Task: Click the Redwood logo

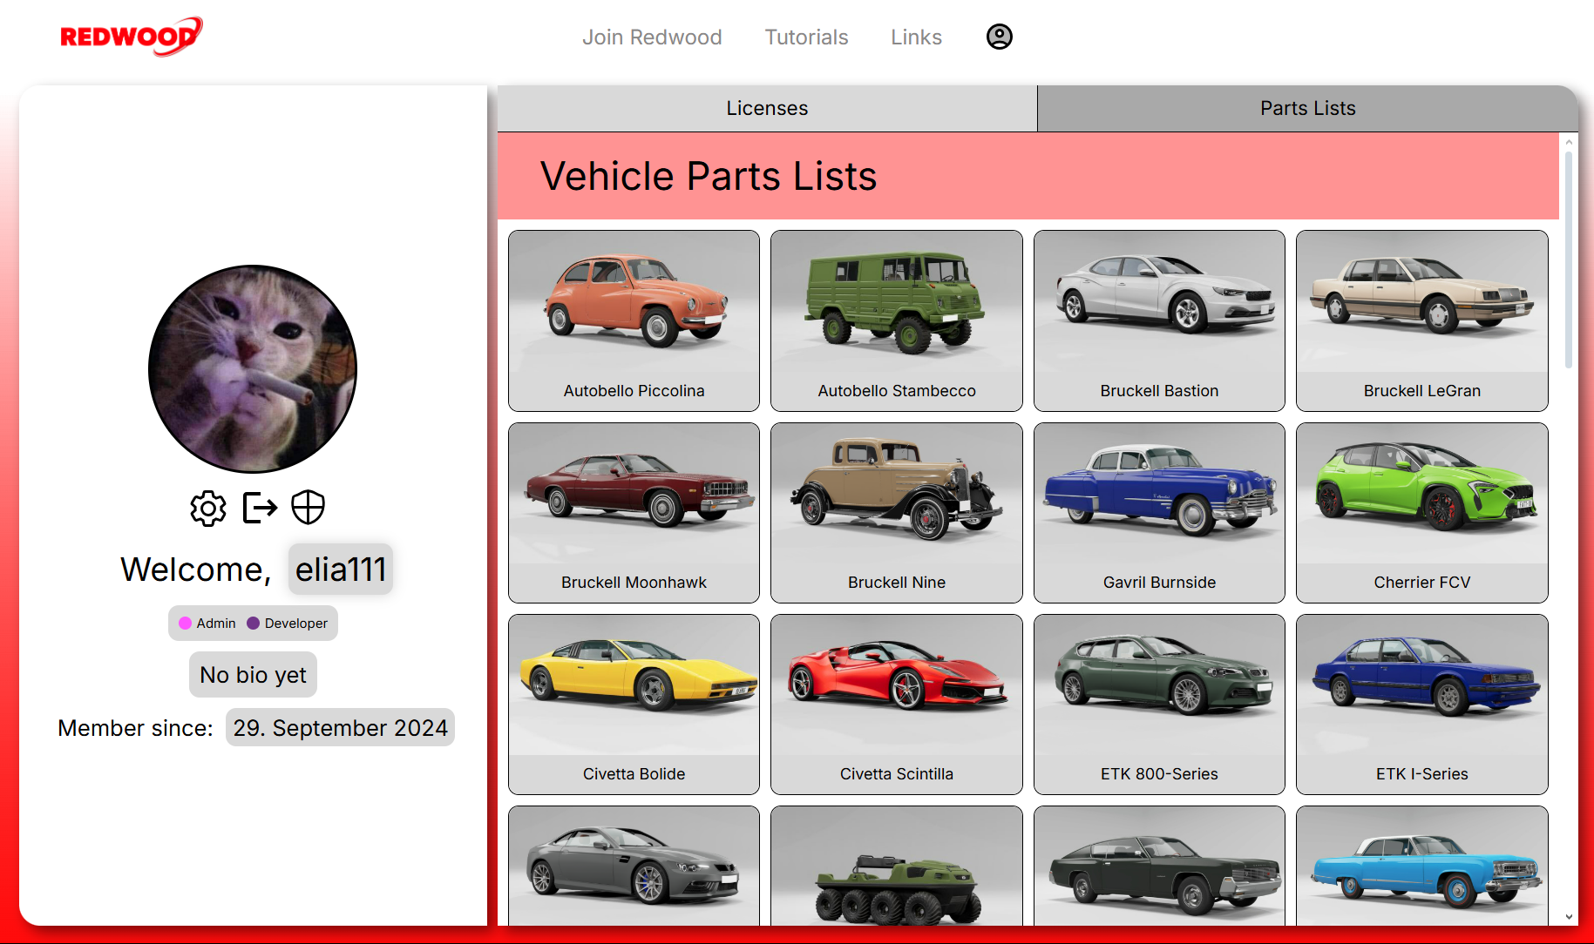Action: coord(131,37)
